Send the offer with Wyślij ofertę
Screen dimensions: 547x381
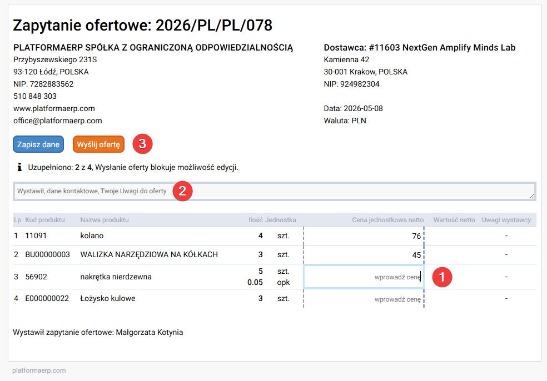(98, 144)
